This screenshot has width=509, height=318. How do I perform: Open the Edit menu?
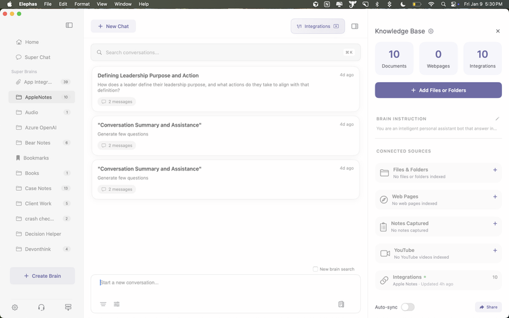click(63, 4)
